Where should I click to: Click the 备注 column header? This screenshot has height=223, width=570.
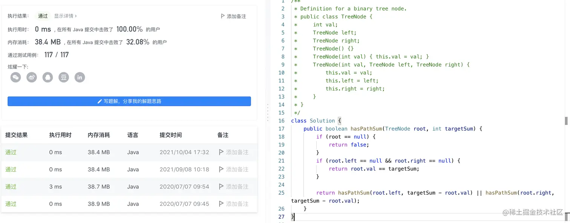(223, 135)
